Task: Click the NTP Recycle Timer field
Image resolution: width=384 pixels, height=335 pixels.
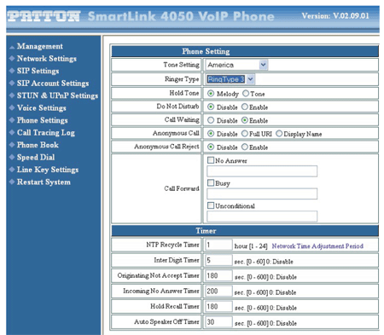Action: point(218,245)
